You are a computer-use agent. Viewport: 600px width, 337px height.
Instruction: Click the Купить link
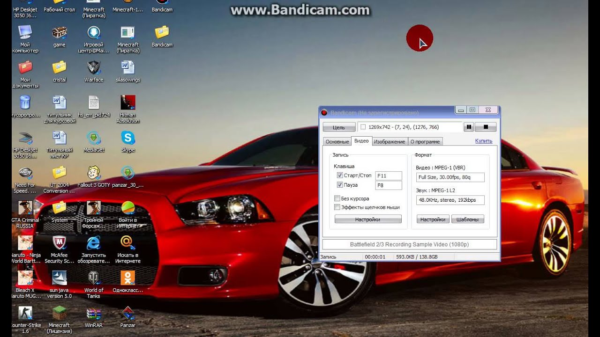[484, 141]
